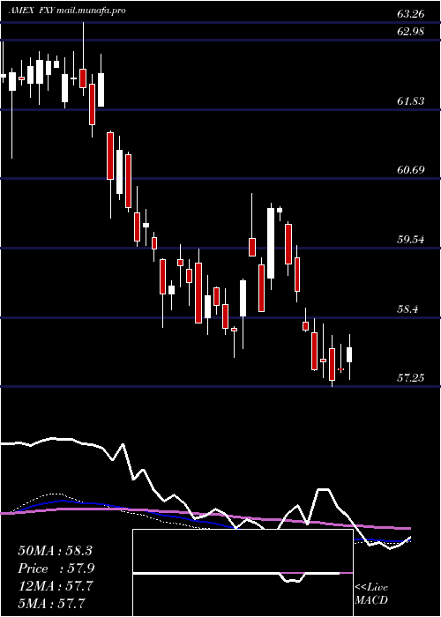Select the 58.4 price level label
The image size is (441, 617).
(x=407, y=308)
